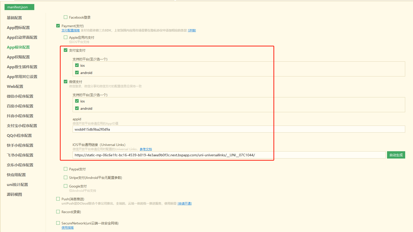Check the Paypal支付 checkbox
The width and height of the screenshot is (413, 232).
[x=66, y=169]
